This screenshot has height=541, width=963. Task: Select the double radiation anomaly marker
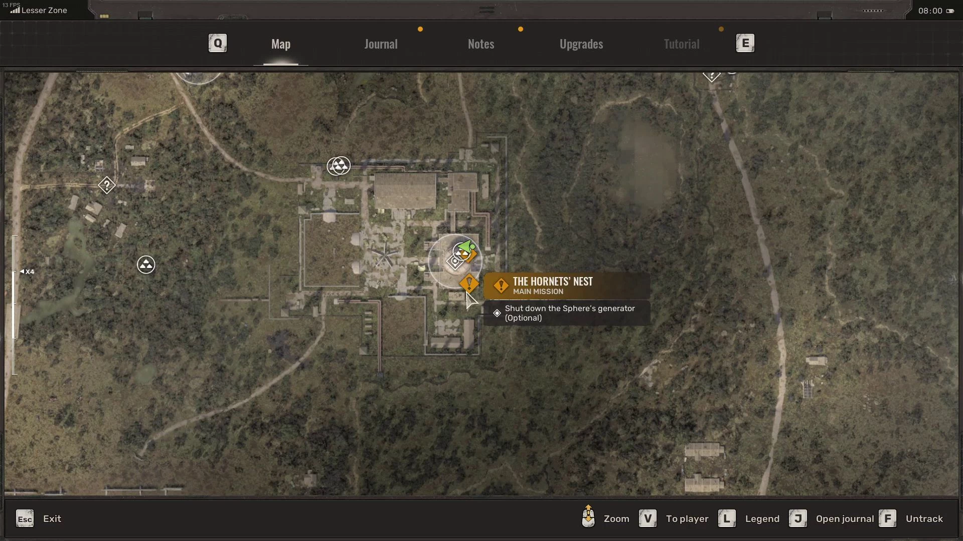pos(339,166)
